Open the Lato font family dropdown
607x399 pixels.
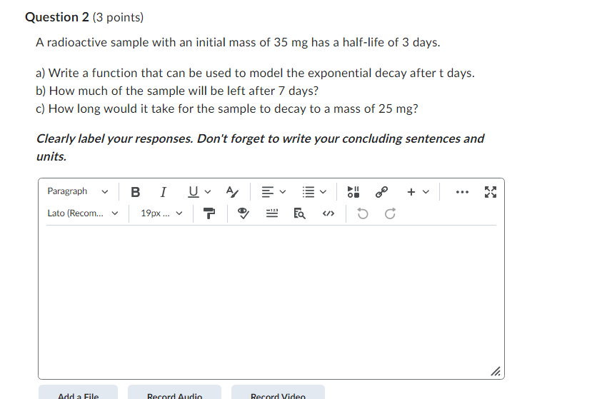pyautogui.click(x=82, y=213)
